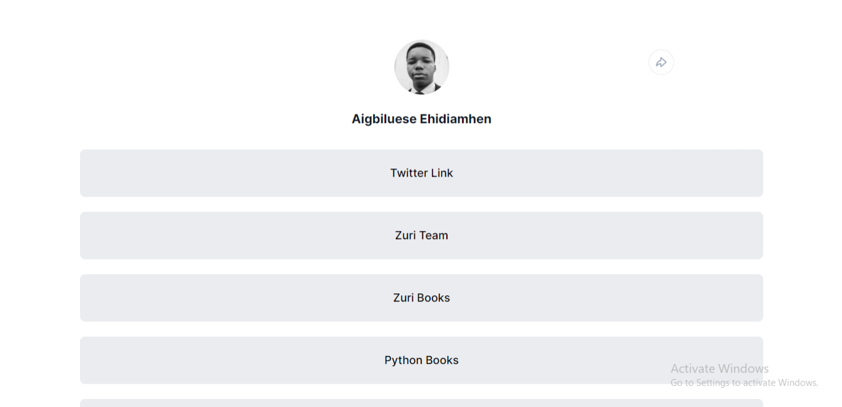Click the word 'Team' in Zuri Team button

(434, 235)
